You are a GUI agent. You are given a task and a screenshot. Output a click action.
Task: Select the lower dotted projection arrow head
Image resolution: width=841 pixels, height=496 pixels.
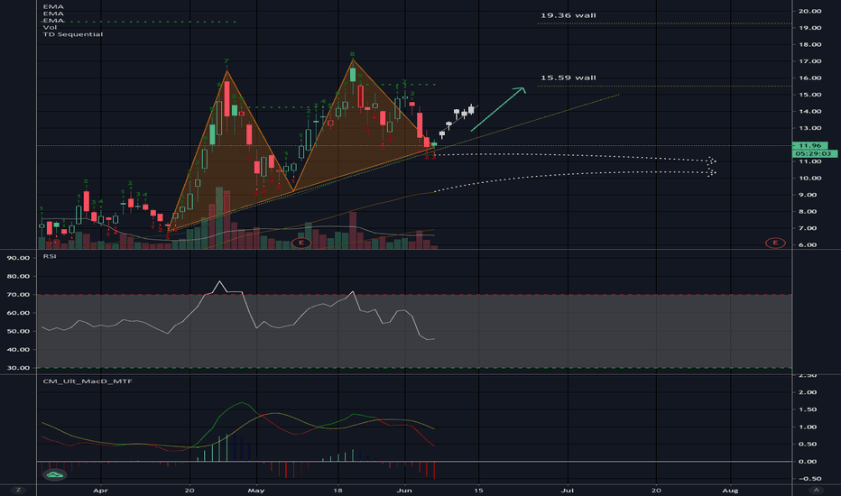click(711, 172)
